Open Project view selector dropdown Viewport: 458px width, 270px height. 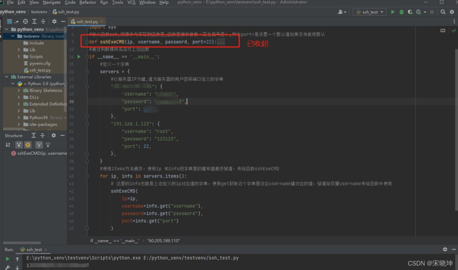[12, 22]
